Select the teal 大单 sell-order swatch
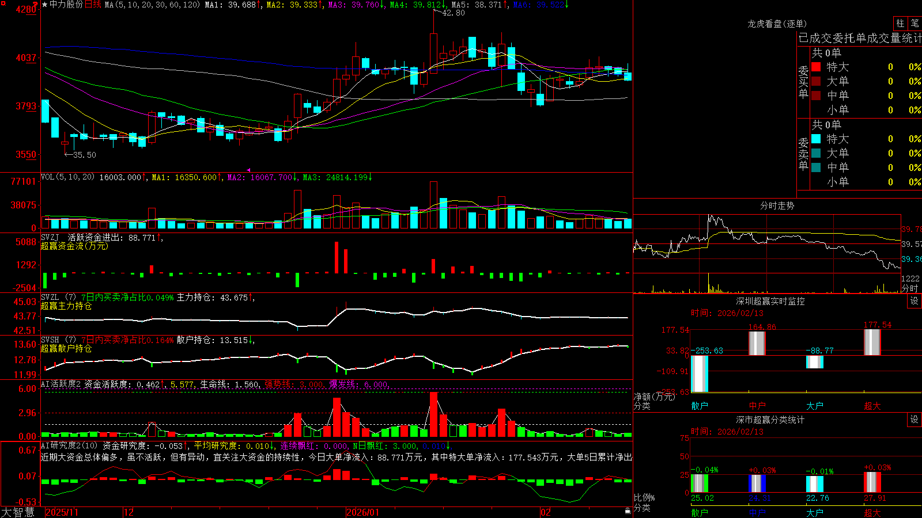The height and width of the screenshot is (518, 922). pyautogui.click(x=816, y=153)
